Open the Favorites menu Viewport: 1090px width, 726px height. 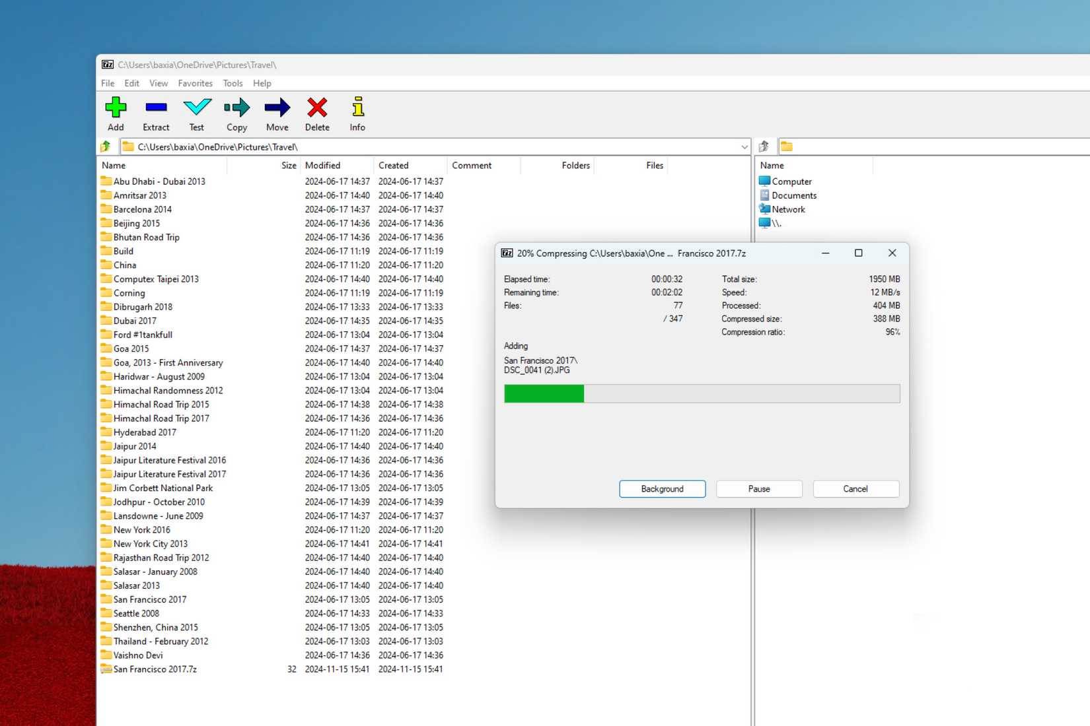click(195, 83)
